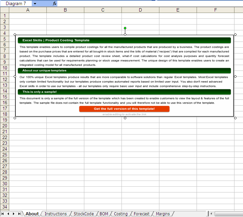Select row 2 header

pyautogui.click(x=4, y=21)
